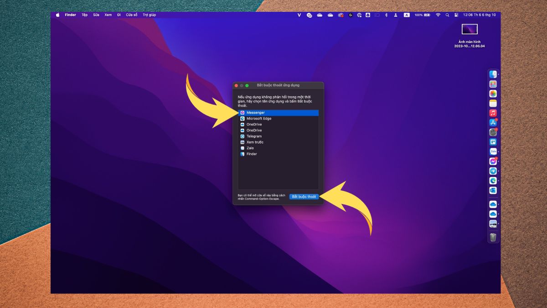Open the Đi menu
Image resolution: width=547 pixels, height=308 pixels.
coord(119,15)
